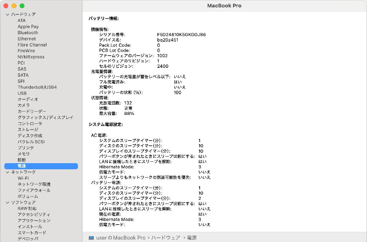This screenshot has height=242, width=367.
Task: Select SPI in the sidebar
Action: pyautogui.click(x=21, y=81)
